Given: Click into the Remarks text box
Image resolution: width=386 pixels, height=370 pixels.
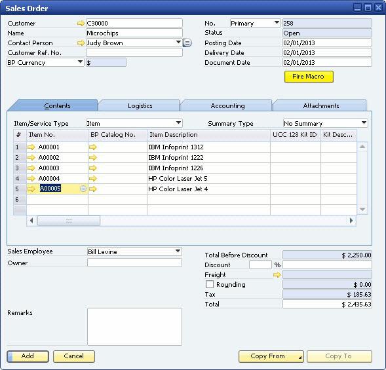Looking at the screenshot, I should [134, 327].
